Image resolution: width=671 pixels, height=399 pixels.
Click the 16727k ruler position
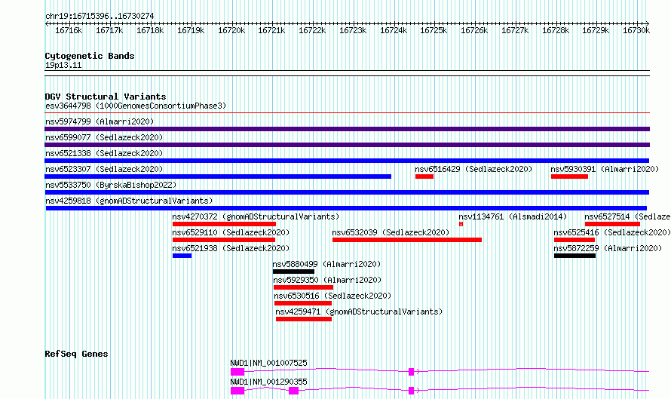click(x=515, y=30)
